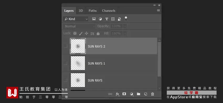
Task: Lock transparent pixels
Action: [x=75, y=33]
